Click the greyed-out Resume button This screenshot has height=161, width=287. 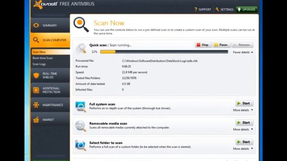243,45
